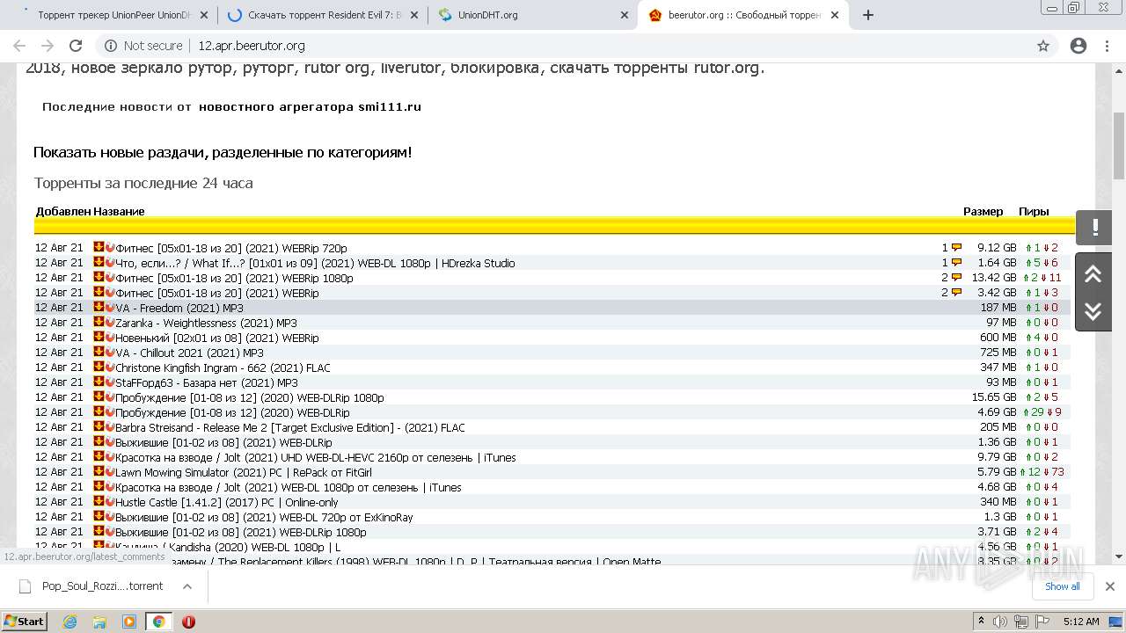
Task: Click magnet icon for StaFFорд63 - Базара нет
Action: point(110,382)
